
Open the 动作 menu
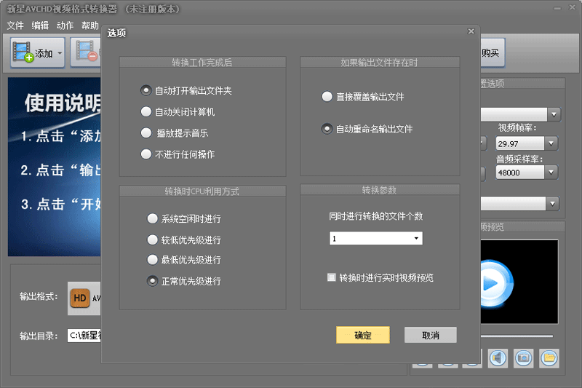(x=65, y=25)
